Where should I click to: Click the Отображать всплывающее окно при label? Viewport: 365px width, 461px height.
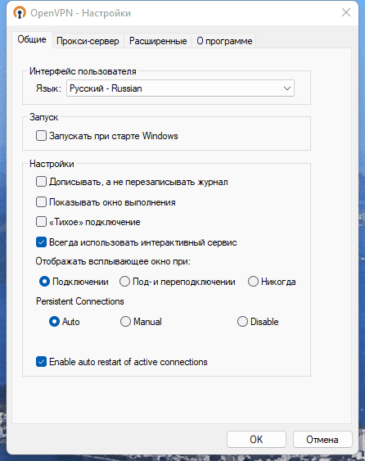(113, 261)
